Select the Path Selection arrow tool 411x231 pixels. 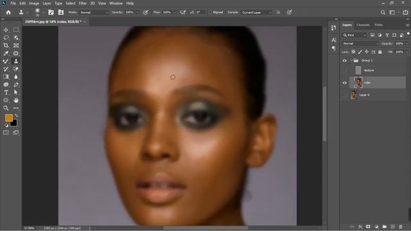pyautogui.click(x=16, y=92)
